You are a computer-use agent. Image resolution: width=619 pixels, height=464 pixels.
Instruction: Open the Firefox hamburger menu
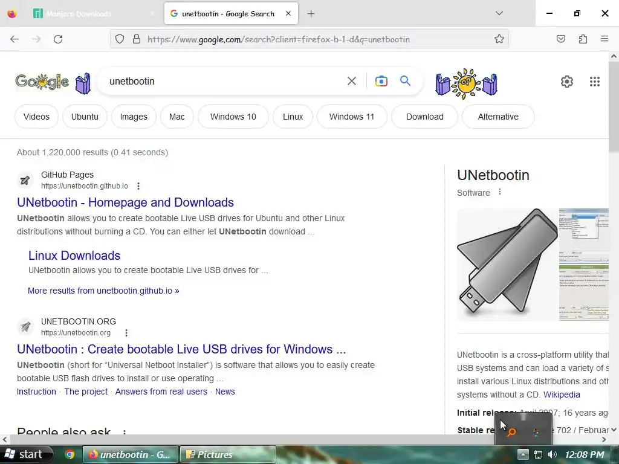(x=604, y=39)
